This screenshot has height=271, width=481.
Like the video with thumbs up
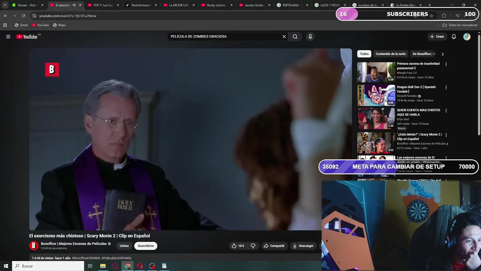(x=238, y=246)
